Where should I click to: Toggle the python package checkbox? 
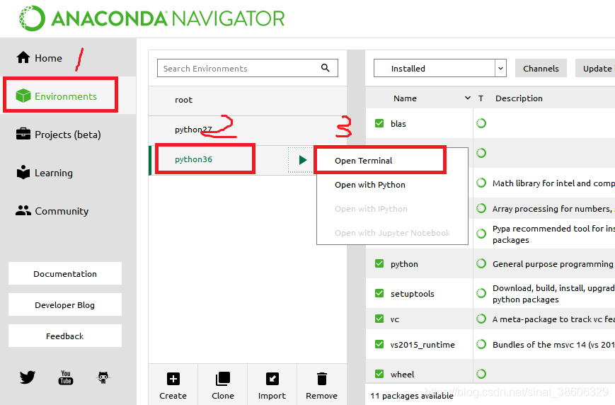[x=379, y=263]
